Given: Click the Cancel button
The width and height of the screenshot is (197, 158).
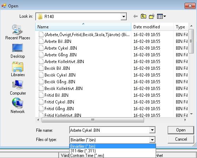Looking at the screenshot, I should 181,139.
